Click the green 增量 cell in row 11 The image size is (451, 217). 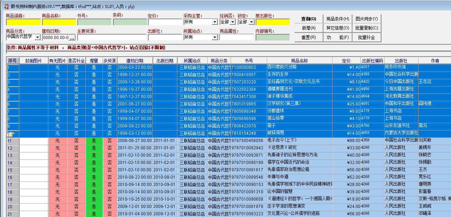94,140
